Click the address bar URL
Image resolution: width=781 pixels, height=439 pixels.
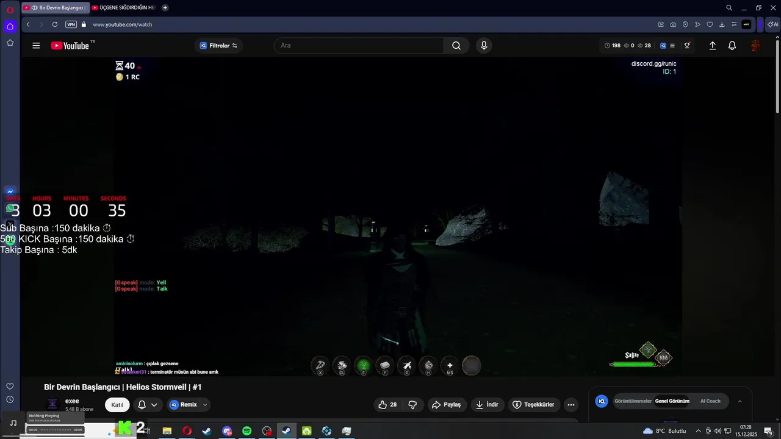coord(122,24)
